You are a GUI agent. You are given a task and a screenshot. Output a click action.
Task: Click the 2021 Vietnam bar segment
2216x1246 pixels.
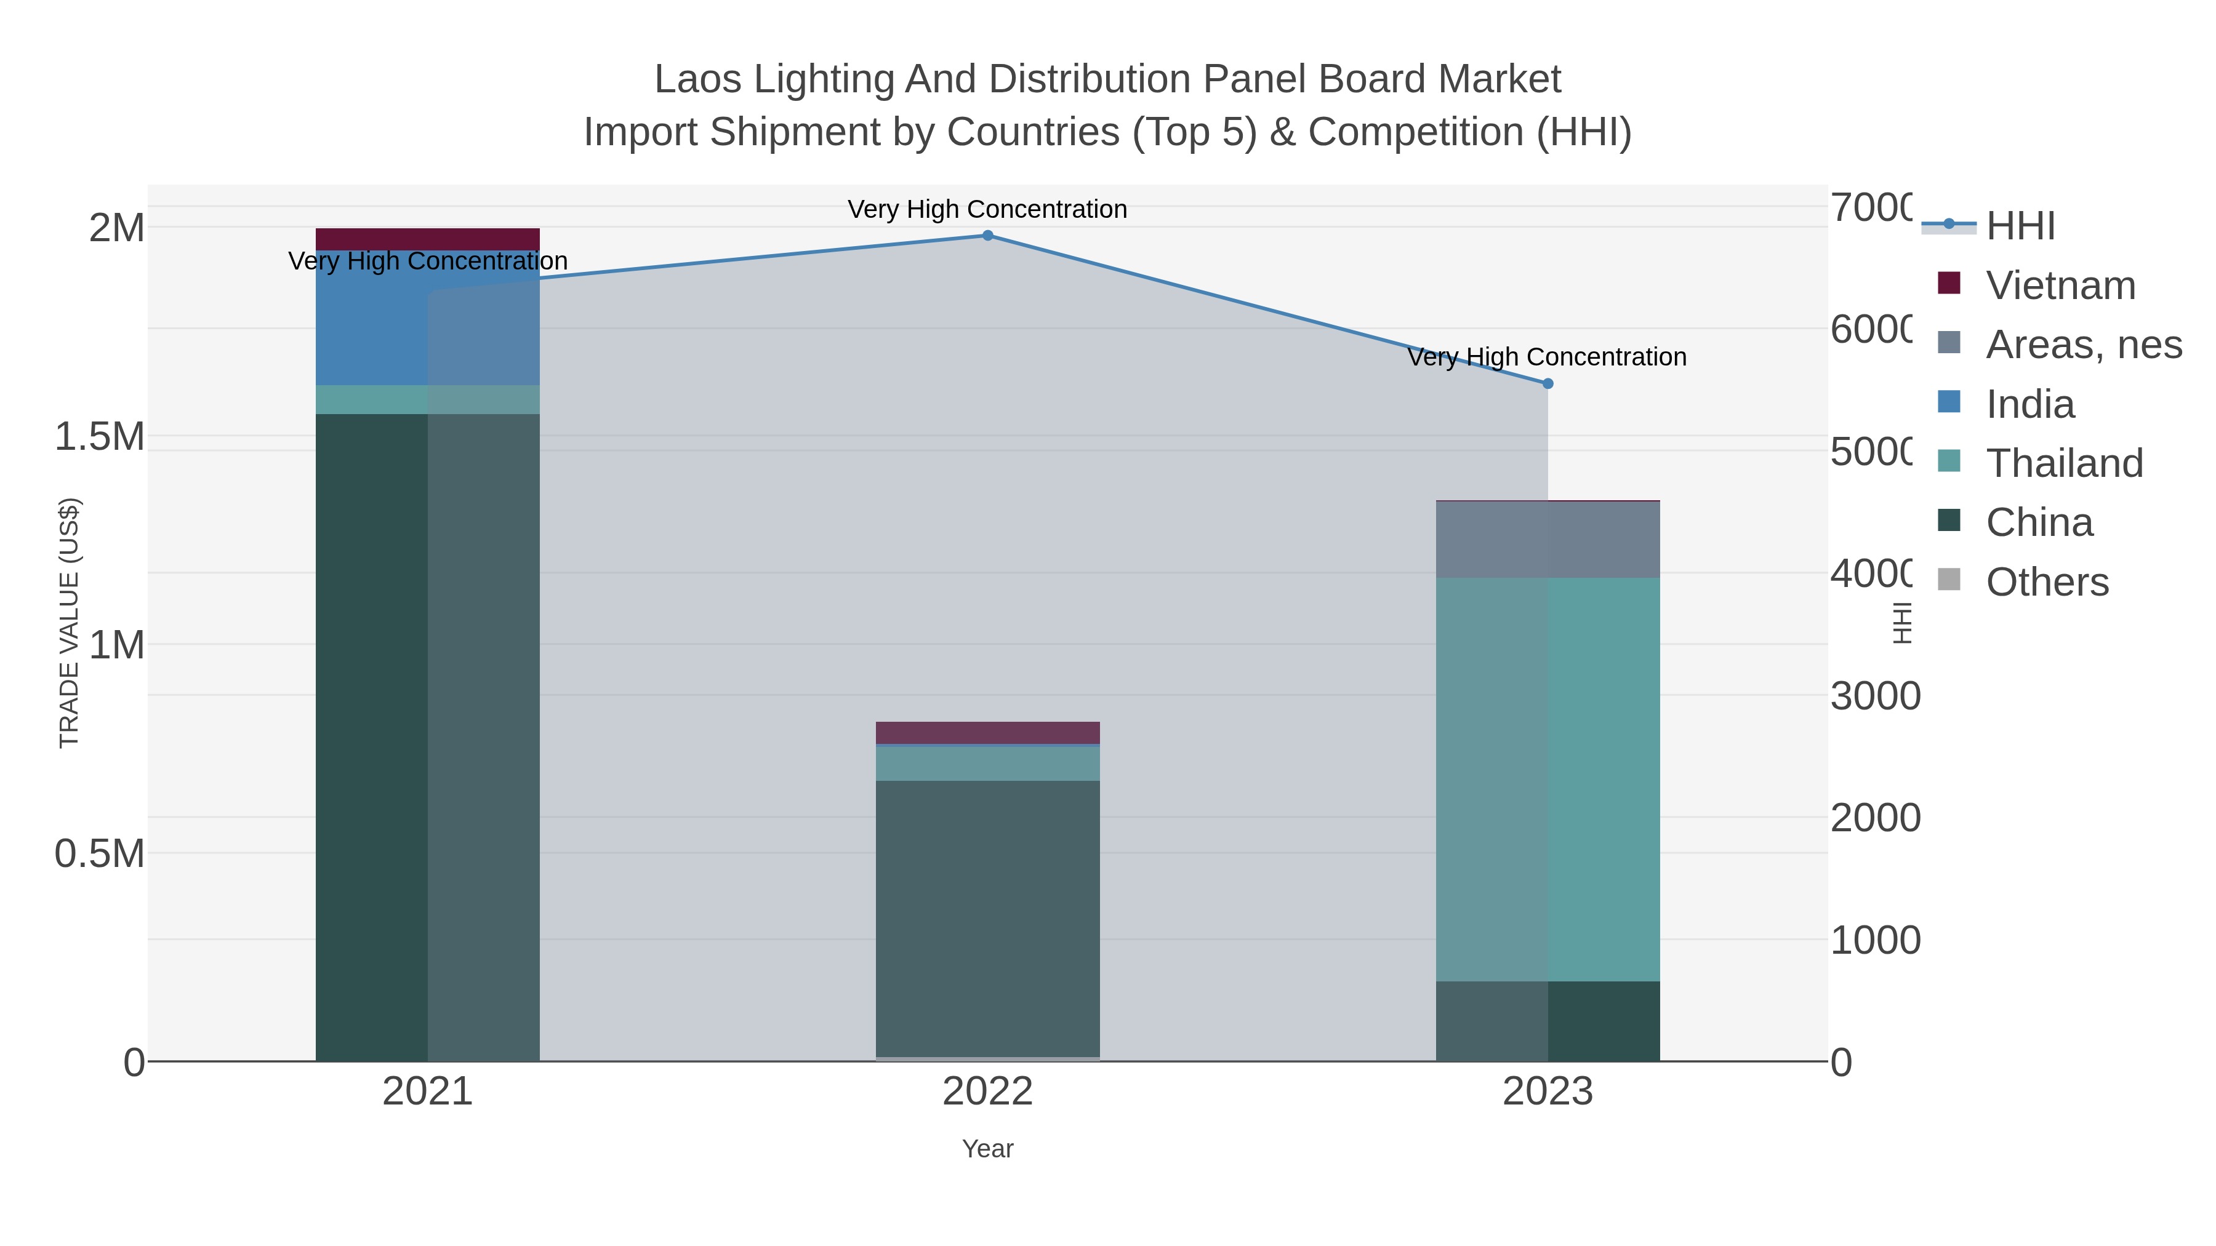428,239
